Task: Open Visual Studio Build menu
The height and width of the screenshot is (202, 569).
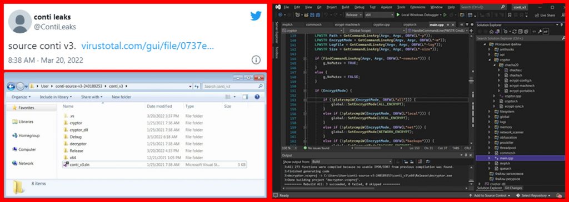Action: 345,7
